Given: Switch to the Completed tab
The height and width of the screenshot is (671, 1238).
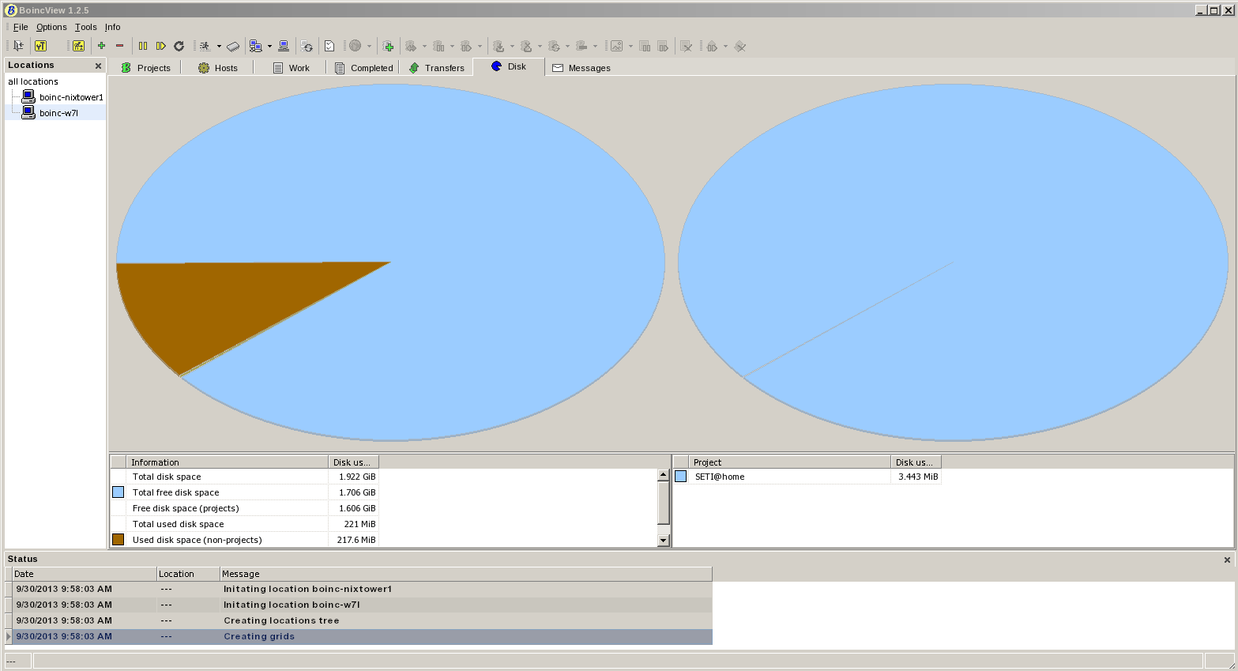Looking at the screenshot, I should point(363,68).
